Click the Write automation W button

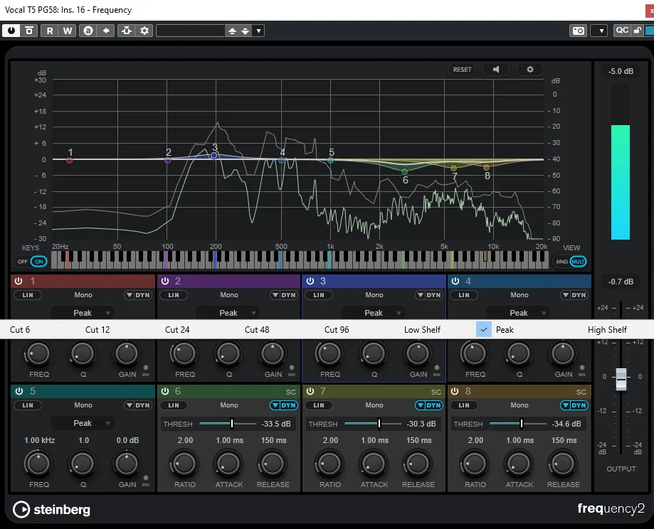pyautogui.click(x=68, y=31)
